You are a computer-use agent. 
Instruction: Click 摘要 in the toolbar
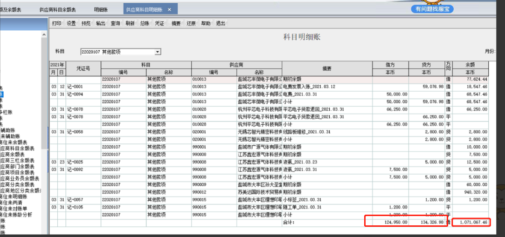[x=176, y=23]
